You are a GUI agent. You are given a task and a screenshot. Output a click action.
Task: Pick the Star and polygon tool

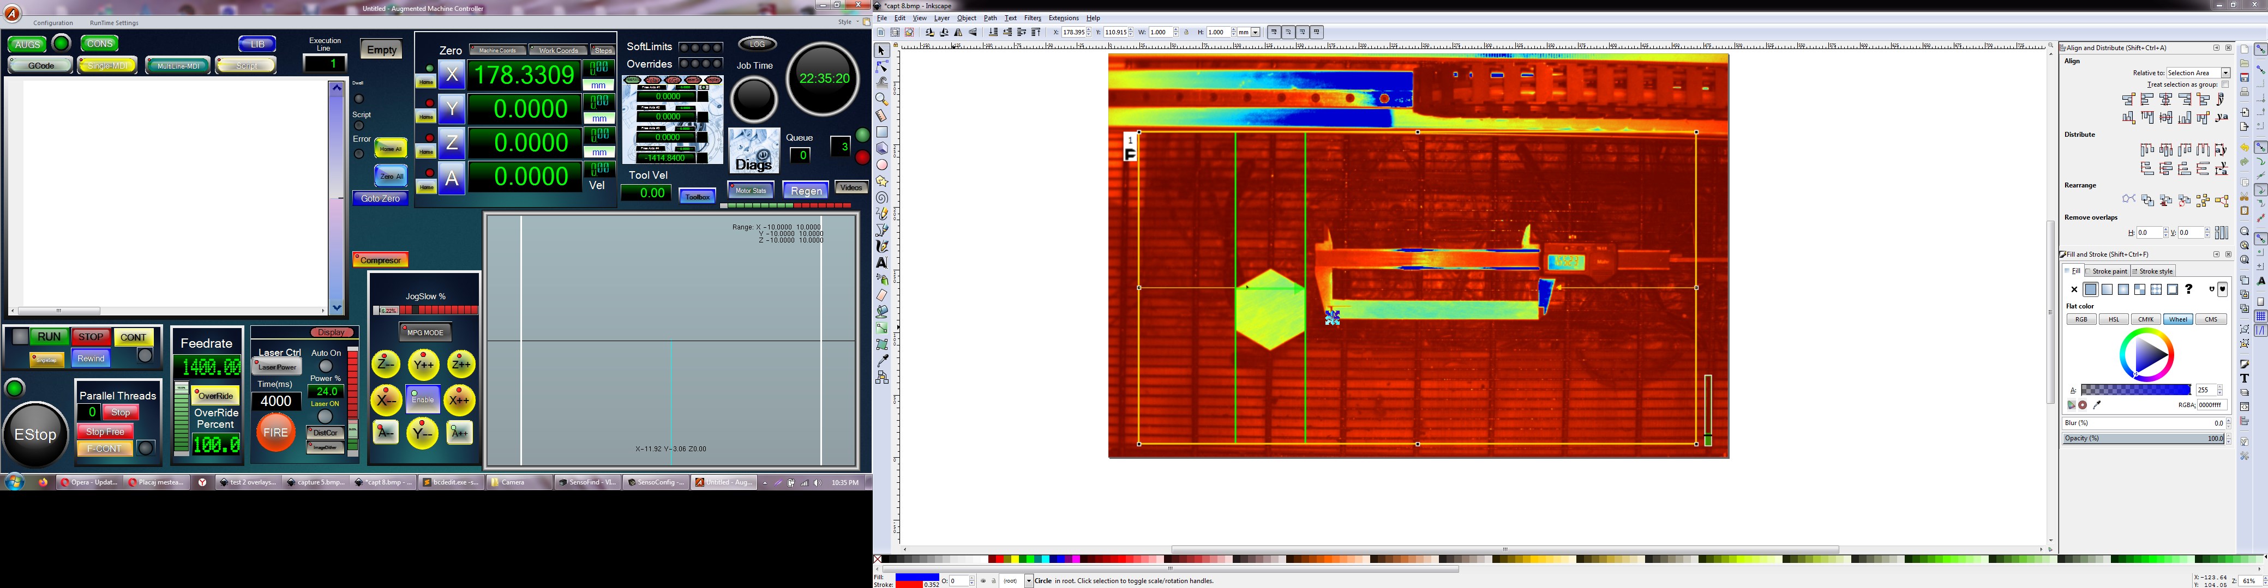(x=881, y=181)
